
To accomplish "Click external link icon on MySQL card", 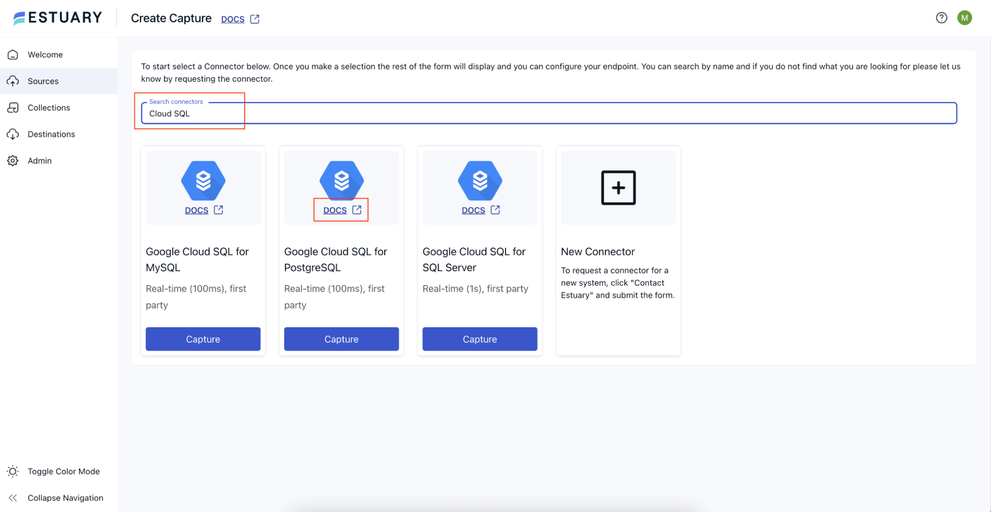I will pyautogui.click(x=218, y=210).
